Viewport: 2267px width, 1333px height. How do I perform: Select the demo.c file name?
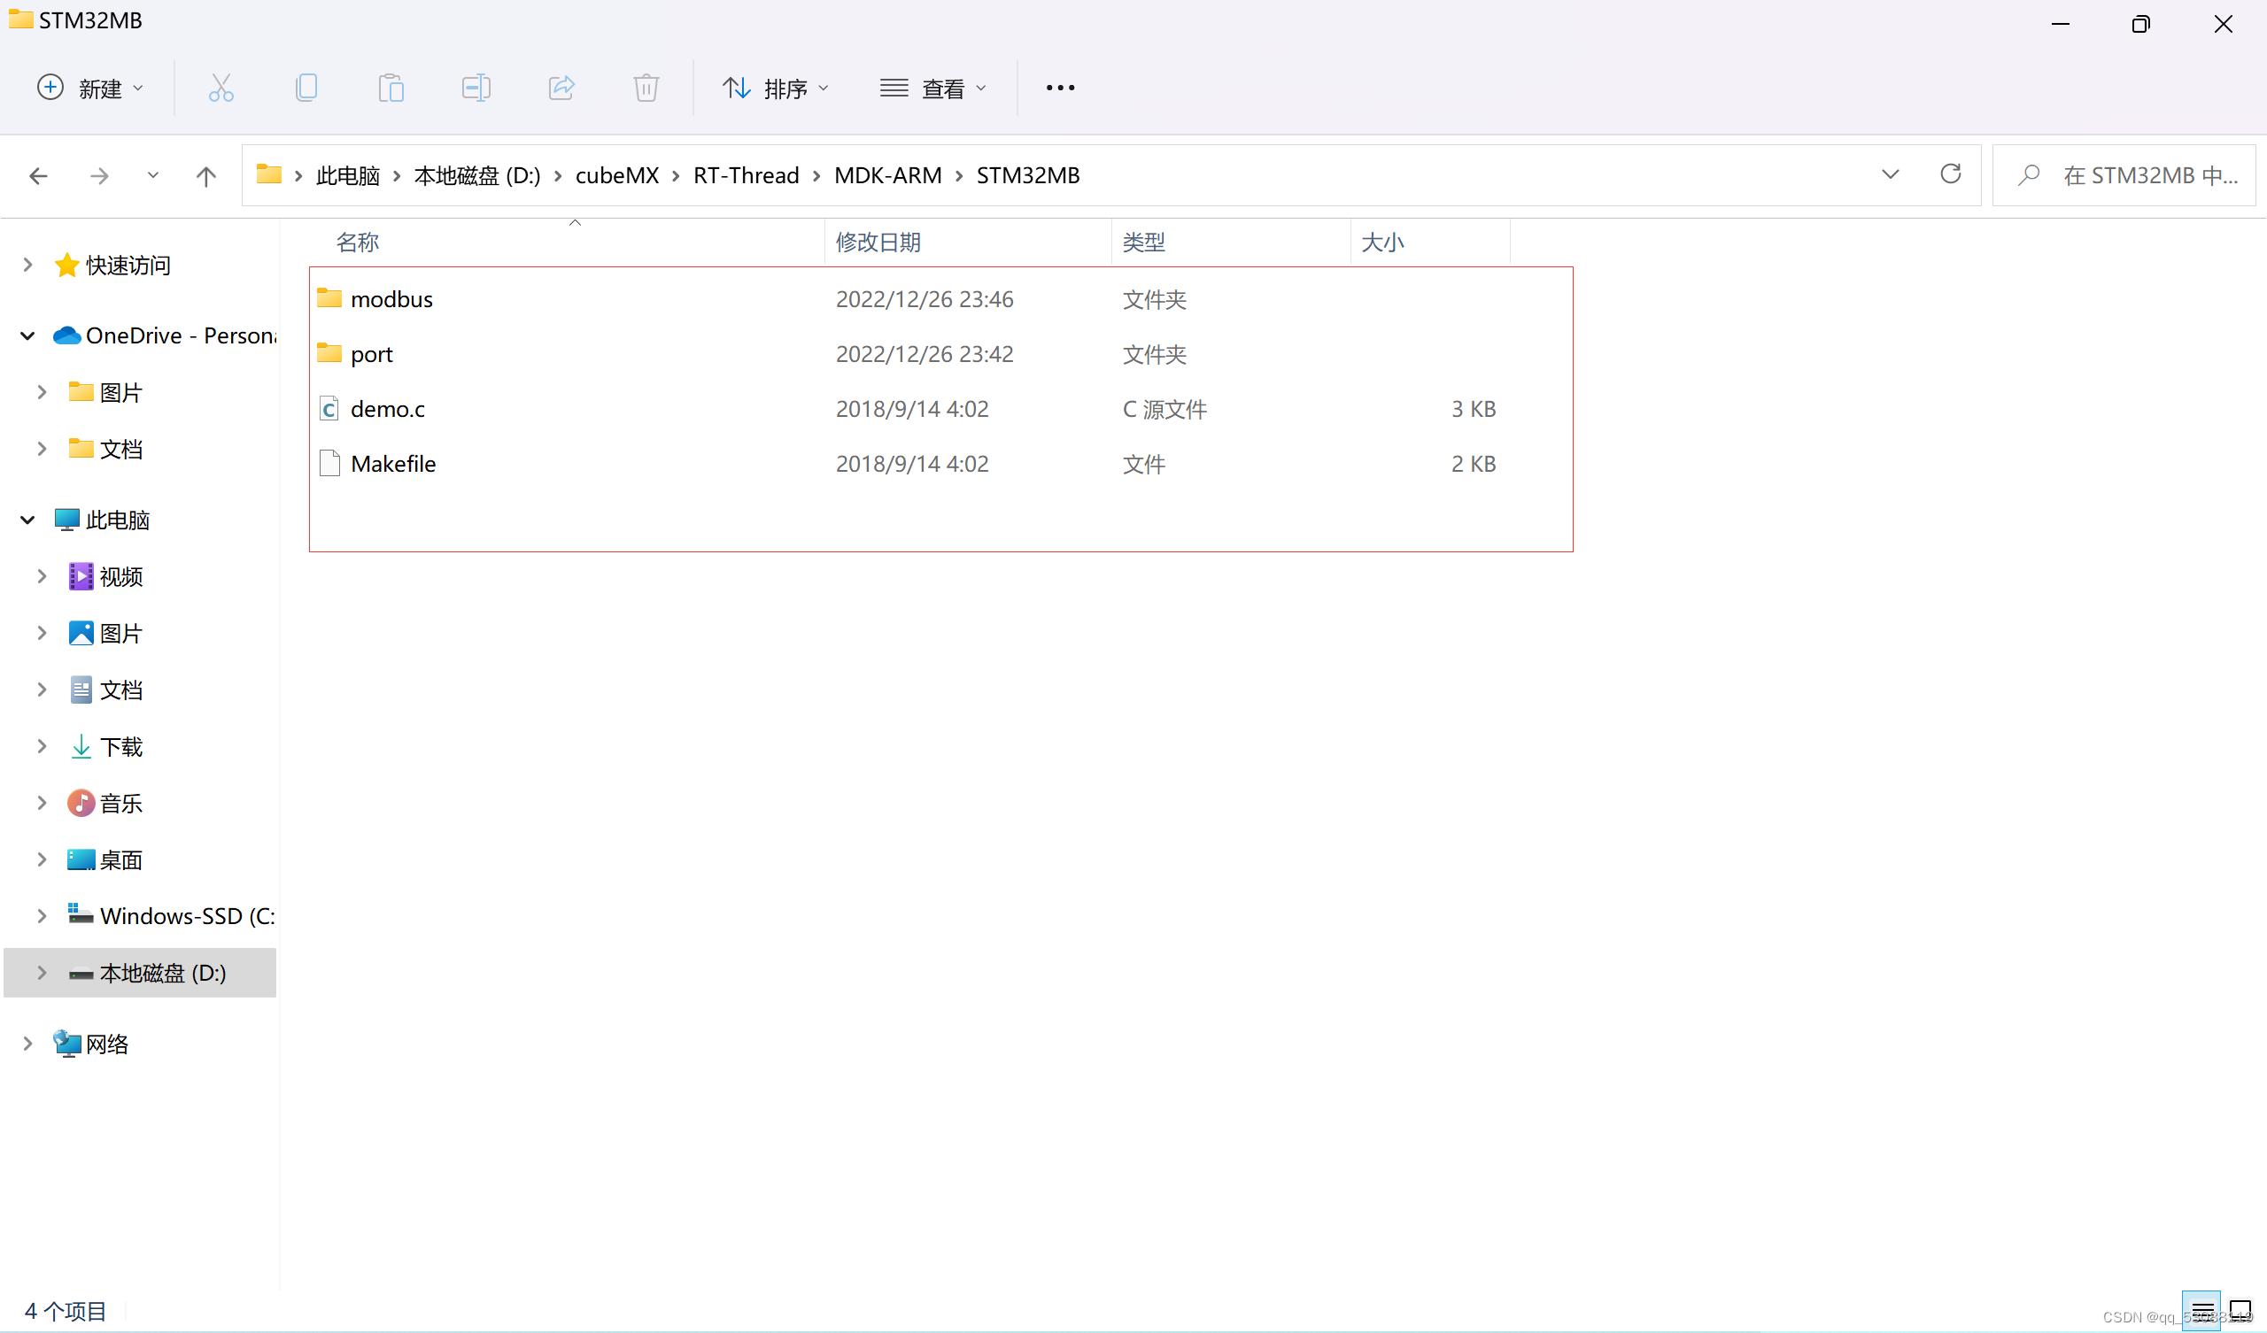388,409
